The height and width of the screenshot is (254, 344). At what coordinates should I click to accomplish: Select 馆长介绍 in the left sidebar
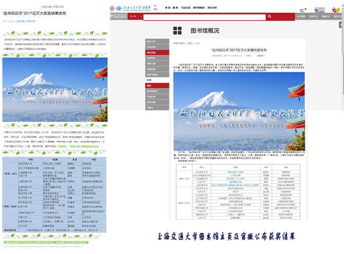(x=157, y=41)
